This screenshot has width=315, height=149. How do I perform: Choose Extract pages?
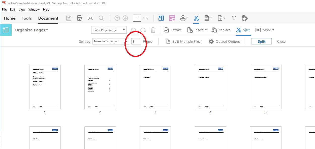pos(173,30)
